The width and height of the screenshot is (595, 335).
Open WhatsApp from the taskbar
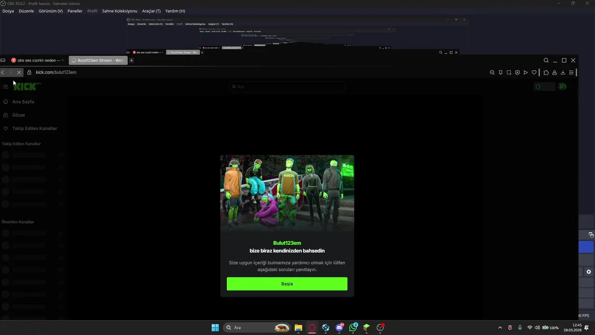(x=353, y=328)
